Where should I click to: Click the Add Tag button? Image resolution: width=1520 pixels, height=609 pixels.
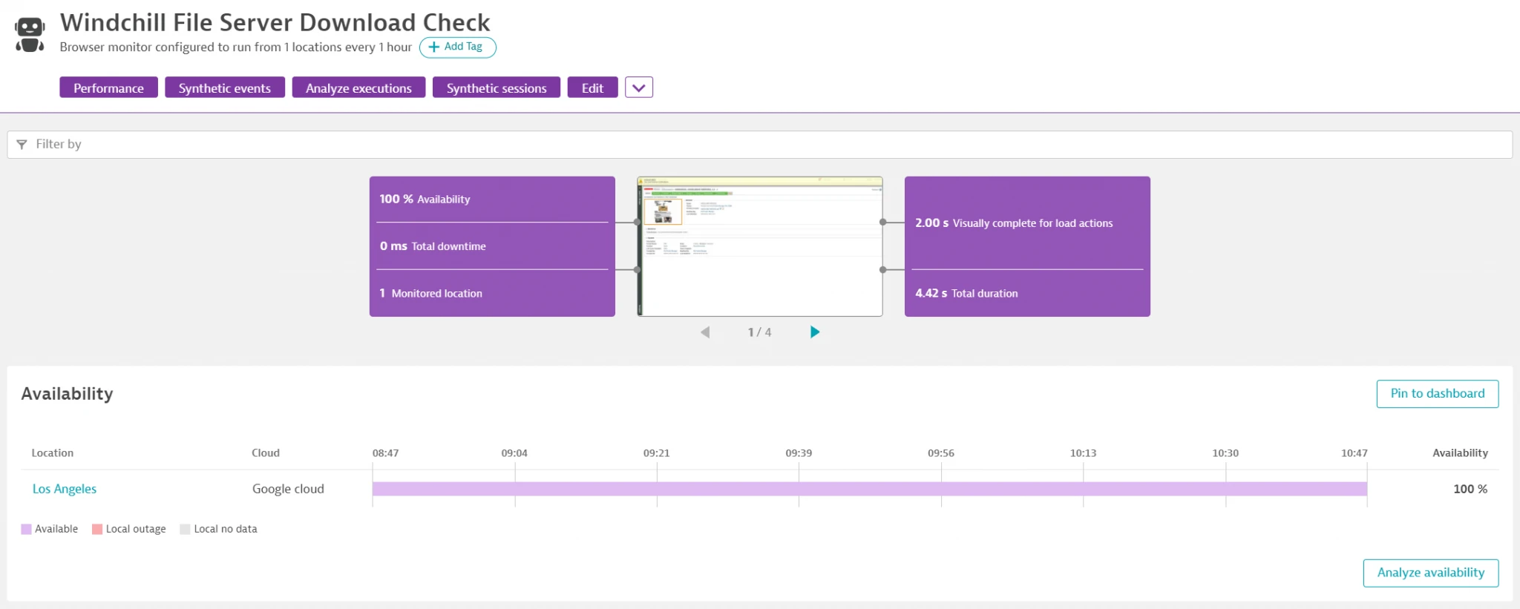457,47
